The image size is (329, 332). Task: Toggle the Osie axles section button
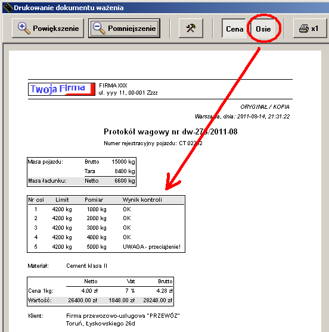[263, 29]
